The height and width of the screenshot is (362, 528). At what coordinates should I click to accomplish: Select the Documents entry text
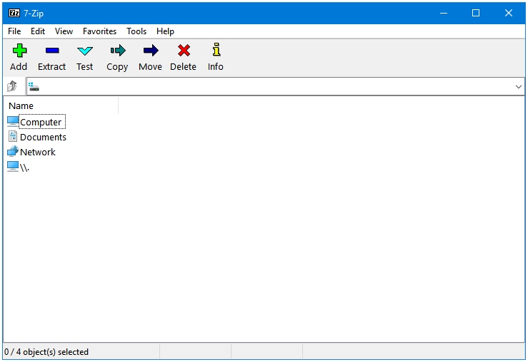(x=43, y=137)
